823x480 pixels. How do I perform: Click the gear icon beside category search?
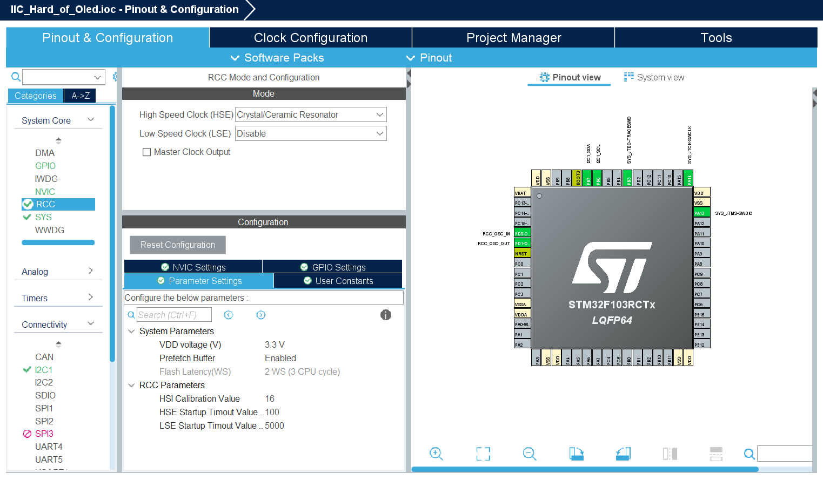(115, 77)
